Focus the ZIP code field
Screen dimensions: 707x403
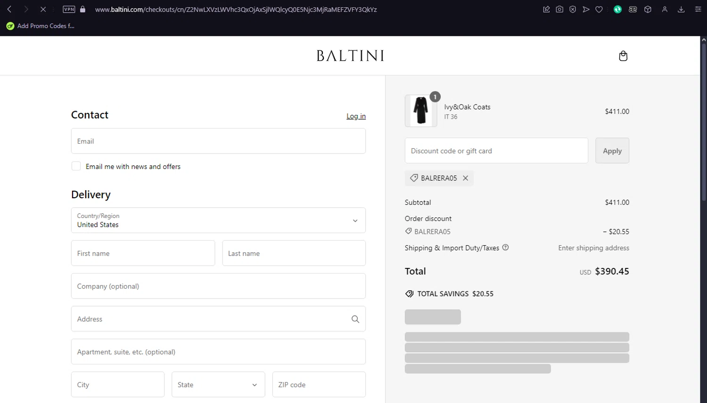(319, 385)
